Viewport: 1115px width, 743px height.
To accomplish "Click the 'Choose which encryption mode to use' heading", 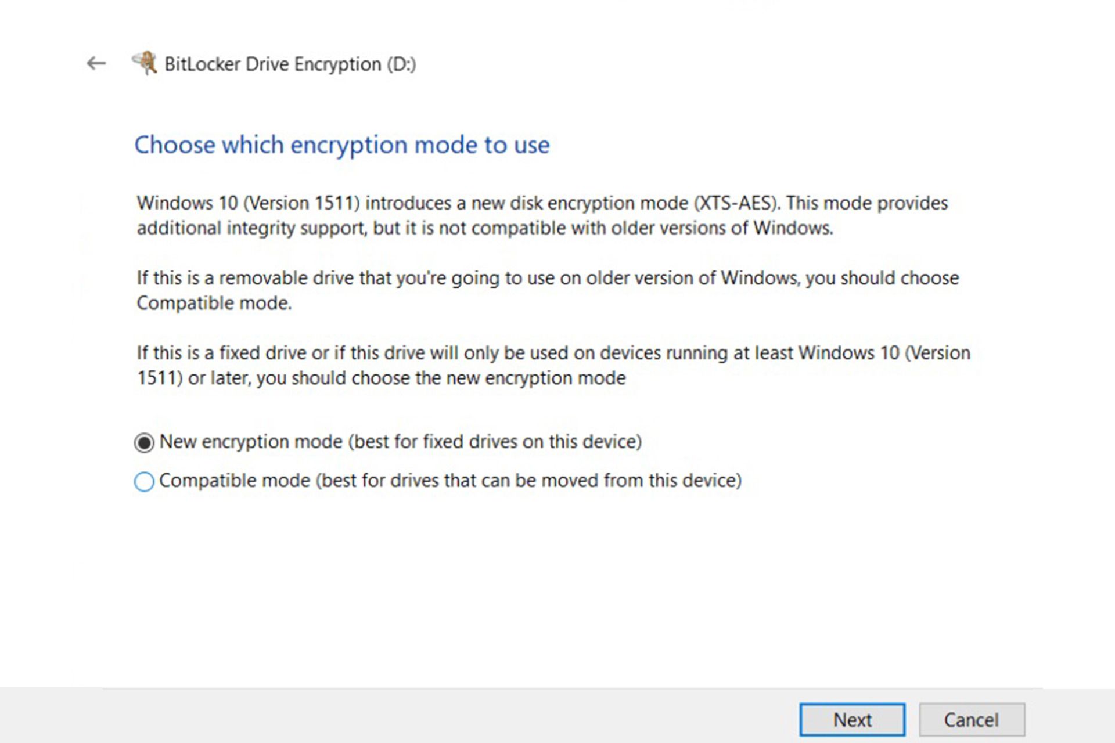I will tap(342, 145).
